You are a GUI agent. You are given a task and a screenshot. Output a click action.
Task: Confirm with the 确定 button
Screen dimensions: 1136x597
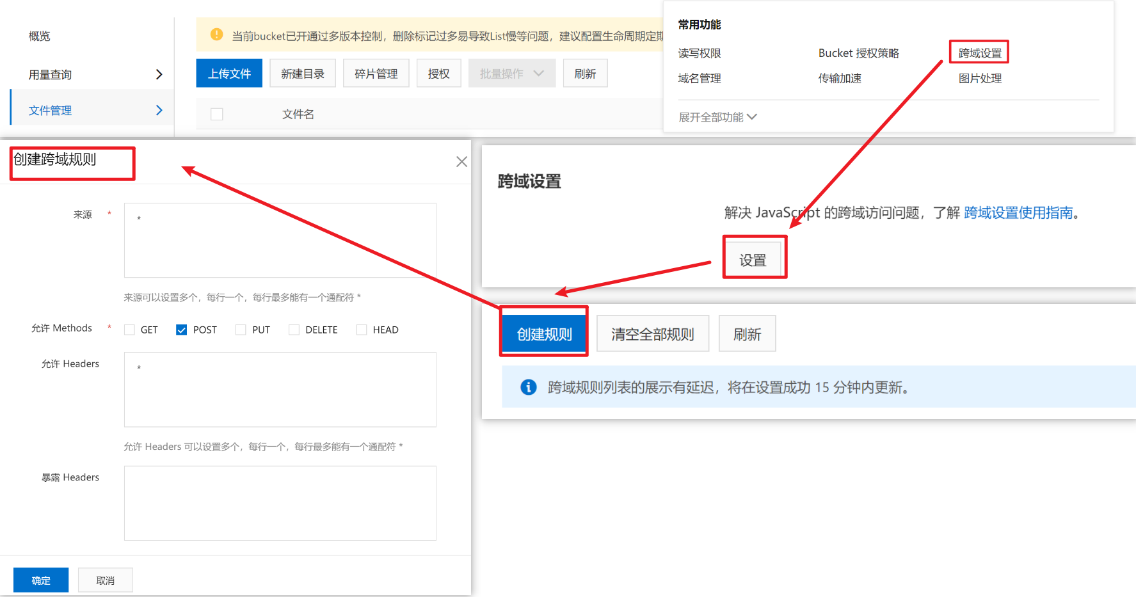pyautogui.click(x=41, y=580)
